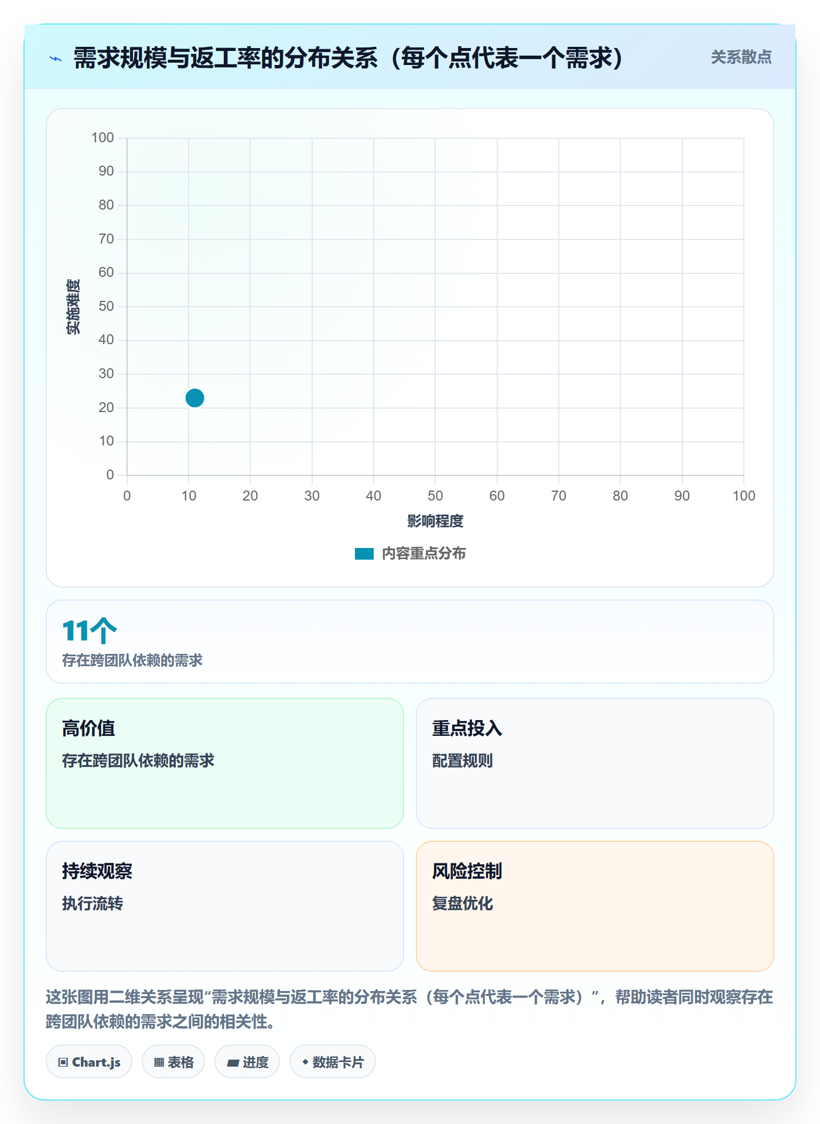
Task: Click the 实施难度 y-axis title
Action: point(73,307)
